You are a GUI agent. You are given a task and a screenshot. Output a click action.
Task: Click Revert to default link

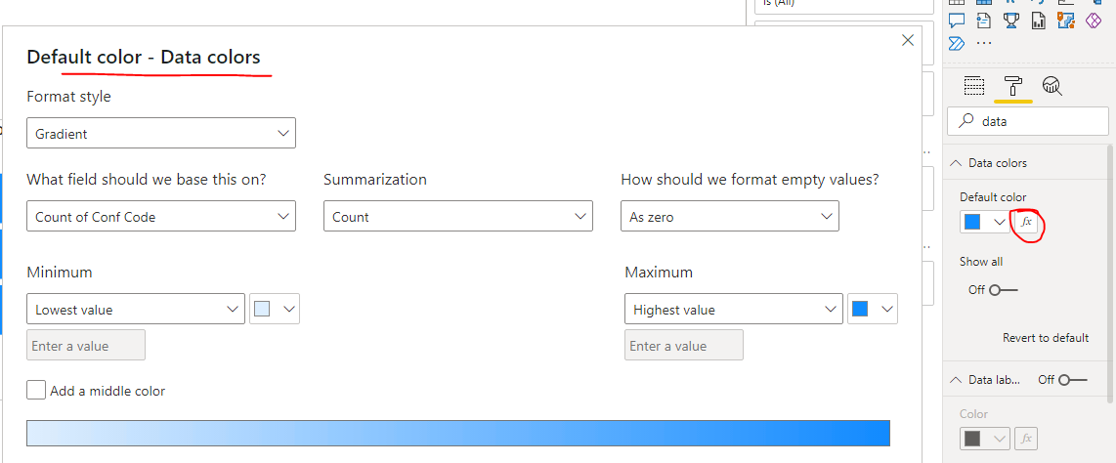pyautogui.click(x=1046, y=338)
